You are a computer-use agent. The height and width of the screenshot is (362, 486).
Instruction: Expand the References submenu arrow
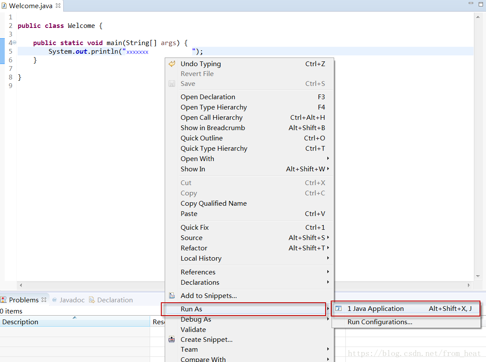click(x=328, y=271)
